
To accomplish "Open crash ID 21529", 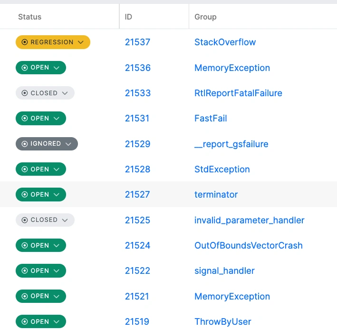I will coord(137,144).
